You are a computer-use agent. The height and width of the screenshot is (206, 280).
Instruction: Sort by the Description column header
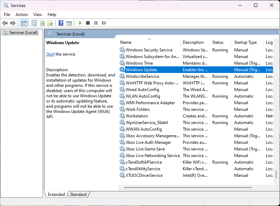(195, 42)
